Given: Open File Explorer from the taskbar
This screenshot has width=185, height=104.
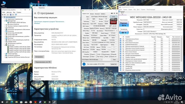Looking at the screenshot, I should (16, 102).
